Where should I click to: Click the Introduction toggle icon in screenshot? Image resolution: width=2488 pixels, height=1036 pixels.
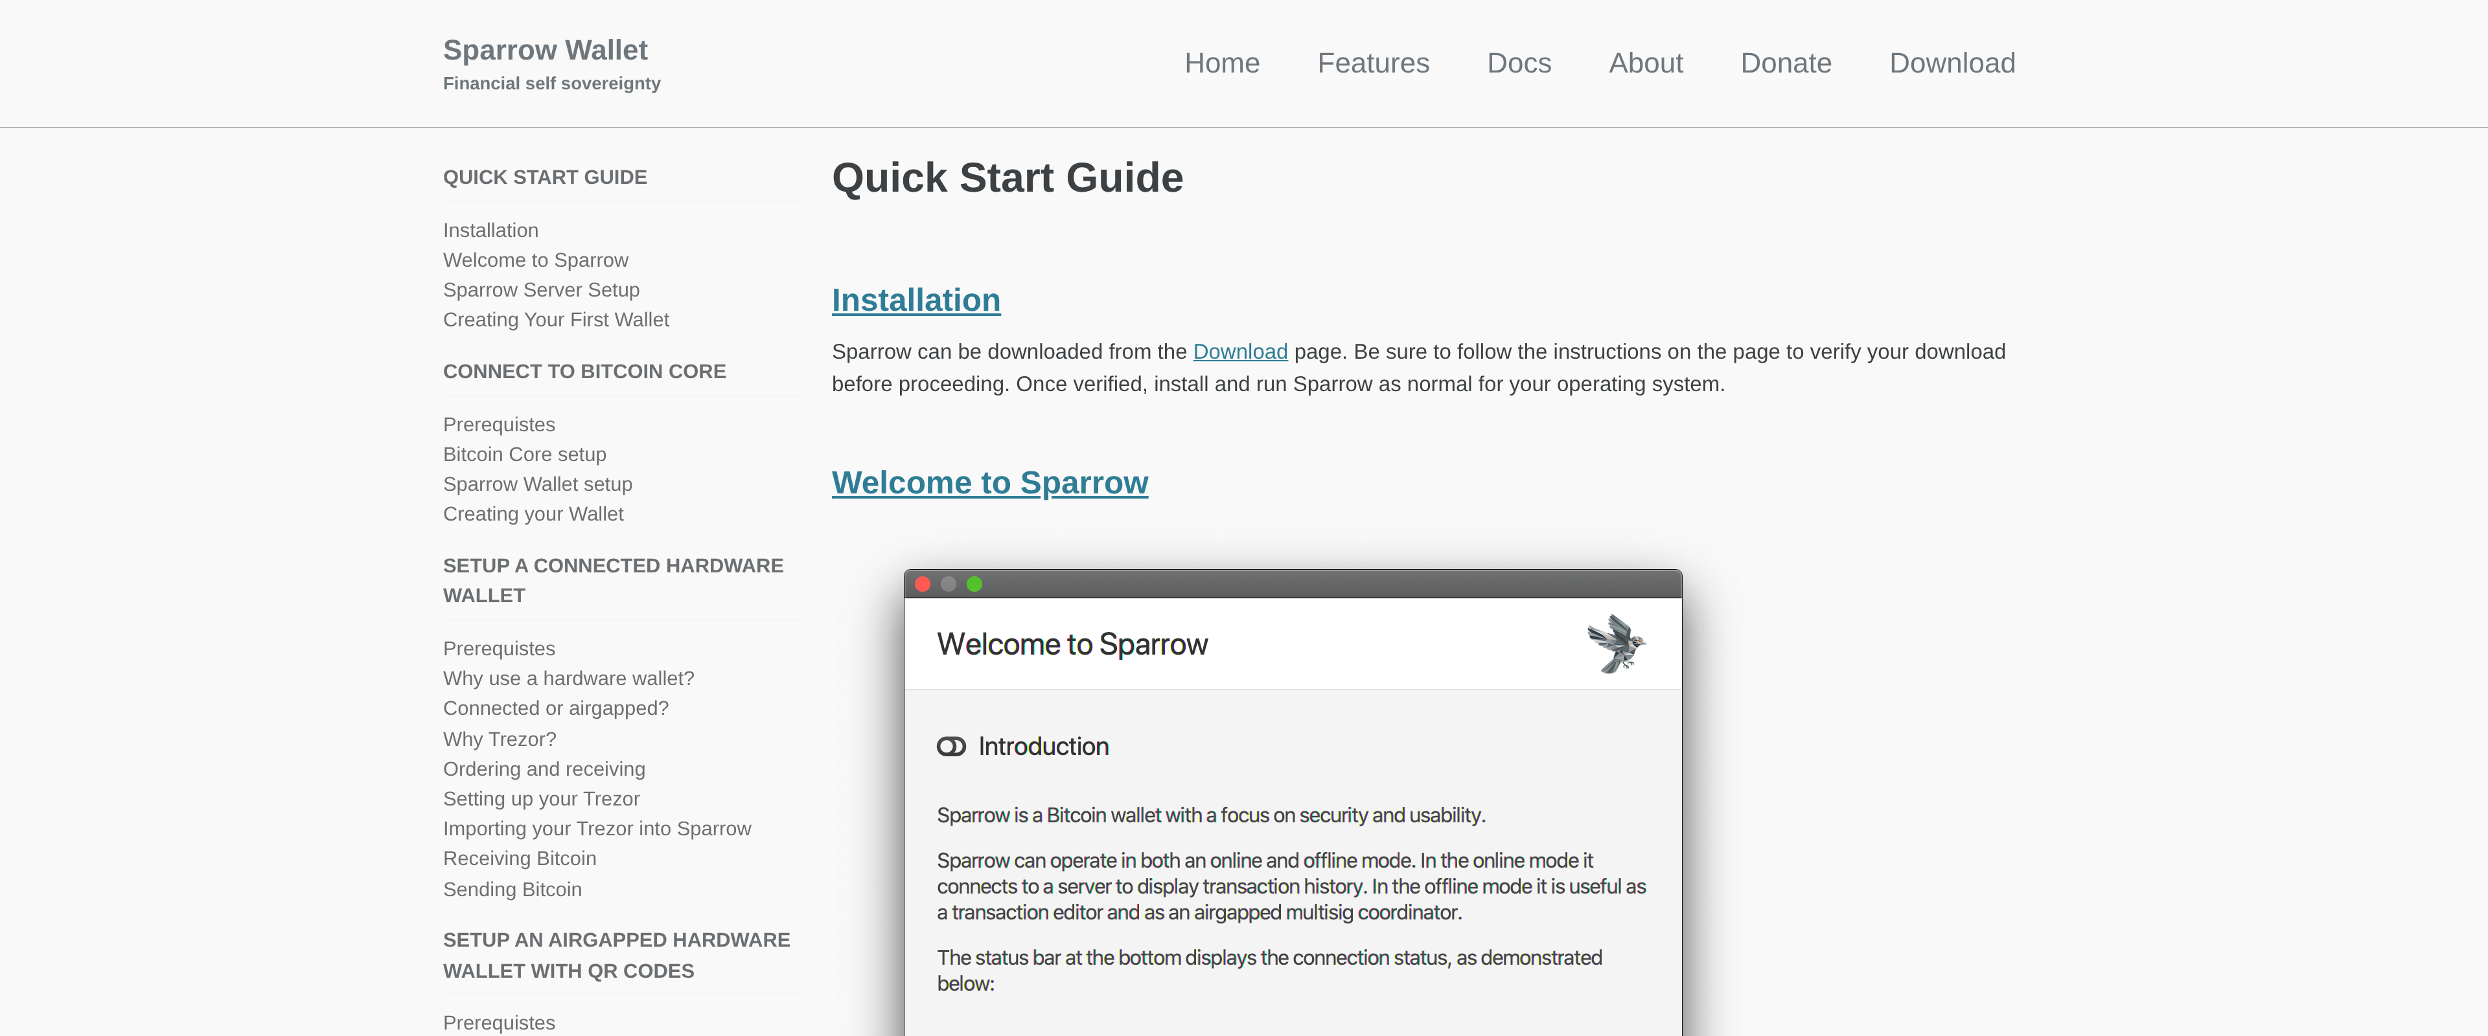click(x=950, y=747)
